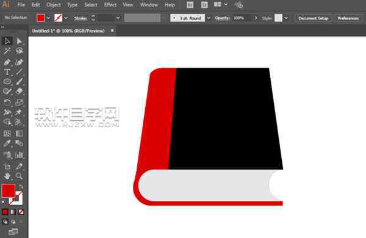
Task: Open the Effect menu
Action: [x=110, y=5]
